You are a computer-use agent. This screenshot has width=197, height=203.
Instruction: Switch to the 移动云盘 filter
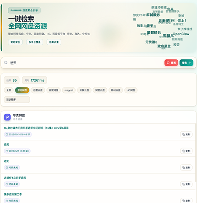[116, 90]
